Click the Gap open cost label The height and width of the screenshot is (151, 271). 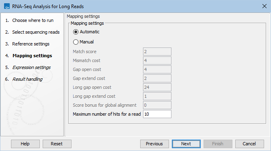pyautogui.click(x=87, y=69)
